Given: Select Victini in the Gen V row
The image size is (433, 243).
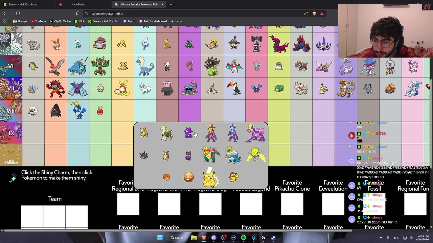Looking at the screenshot, I should [55, 44].
